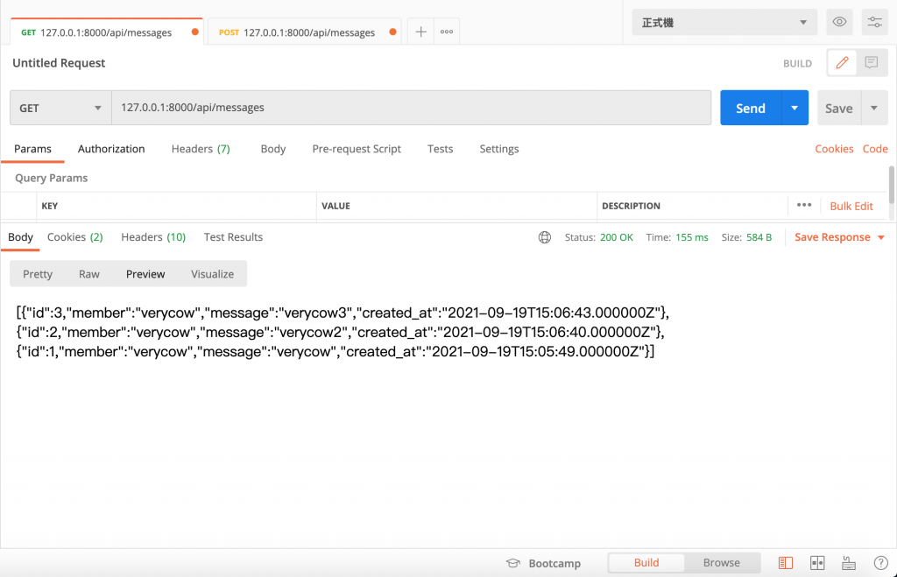Open the comments speech bubble icon
The width and height of the screenshot is (897, 577).
click(872, 63)
